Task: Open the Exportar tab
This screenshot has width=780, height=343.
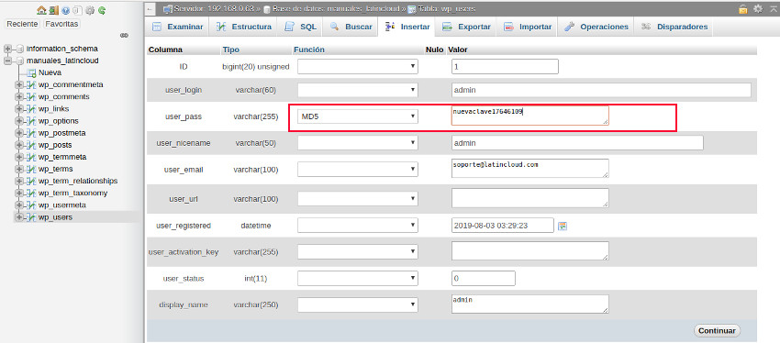Action: click(x=466, y=27)
